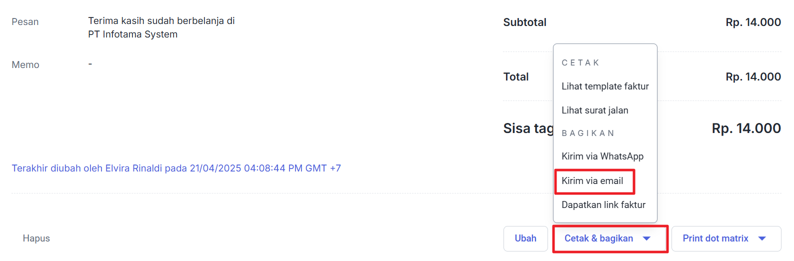Click the BAGIKAN section header in menu
The image size is (794, 261).
588,133
